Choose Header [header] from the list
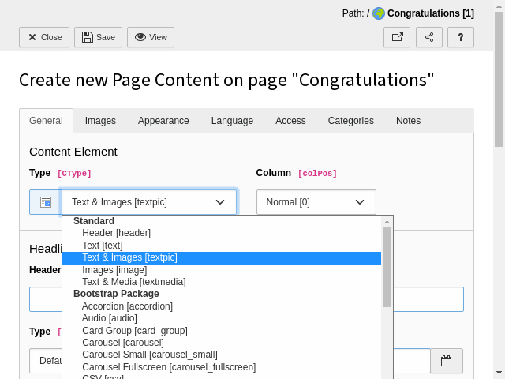 coord(116,233)
